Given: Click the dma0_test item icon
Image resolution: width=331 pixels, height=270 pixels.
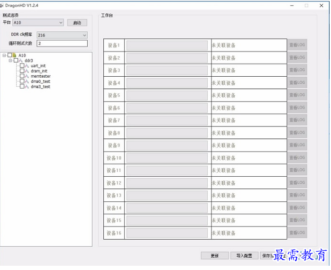Looking at the screenshot, I should [x=27, y=81].
